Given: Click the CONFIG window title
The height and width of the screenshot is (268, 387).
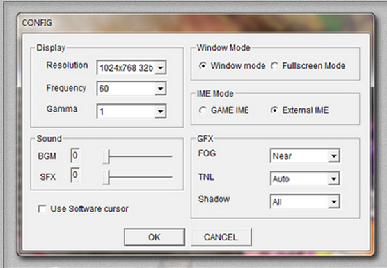Looking at the screenshot, I should point(37,23).
